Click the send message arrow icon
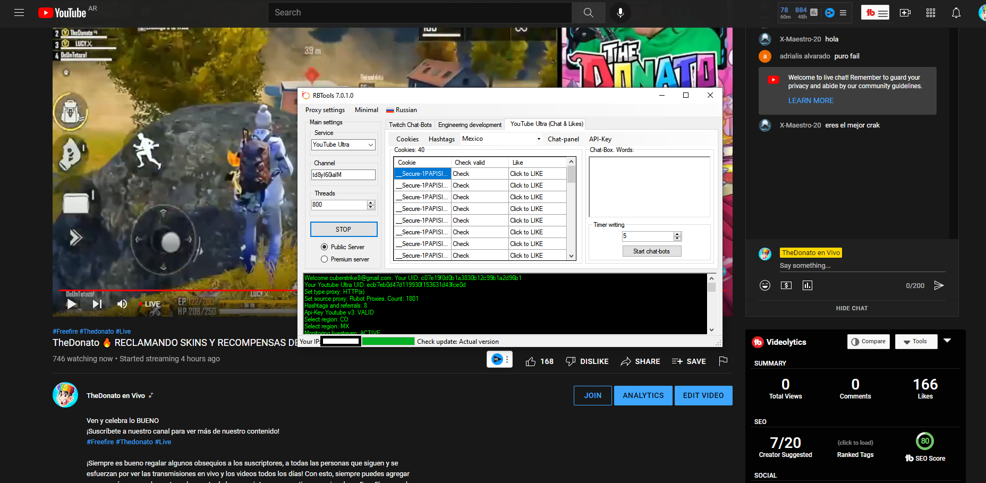Viewport: 986px width, 483px height. (939, 285)
